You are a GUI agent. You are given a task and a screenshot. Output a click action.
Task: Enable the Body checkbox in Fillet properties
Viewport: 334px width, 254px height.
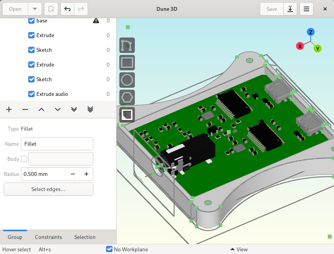pyautogui.click(x=24, y=159)
